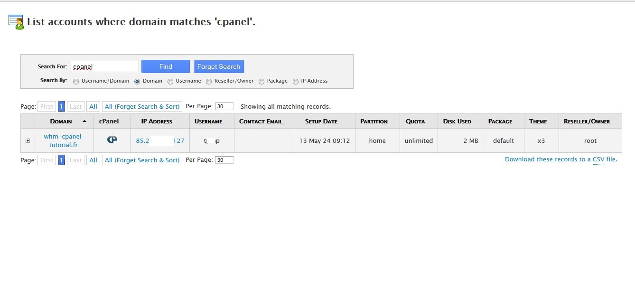Select the Reseller/Owner radio button

click(209, 81)
